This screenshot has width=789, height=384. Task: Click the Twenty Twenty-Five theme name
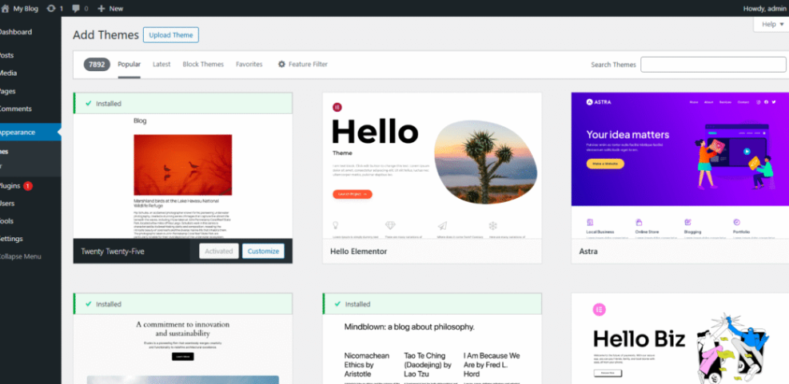[113, 251]
